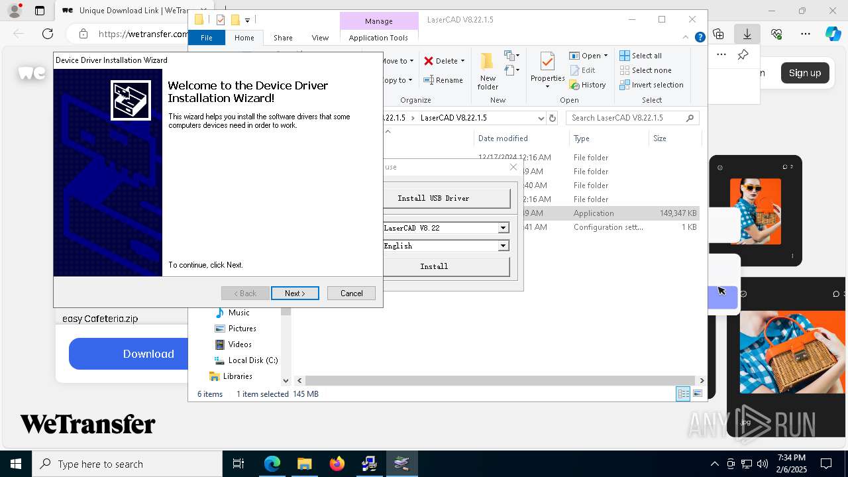Open the English language dropdown
Screen dimensions: 848x477
pos(503,246)
